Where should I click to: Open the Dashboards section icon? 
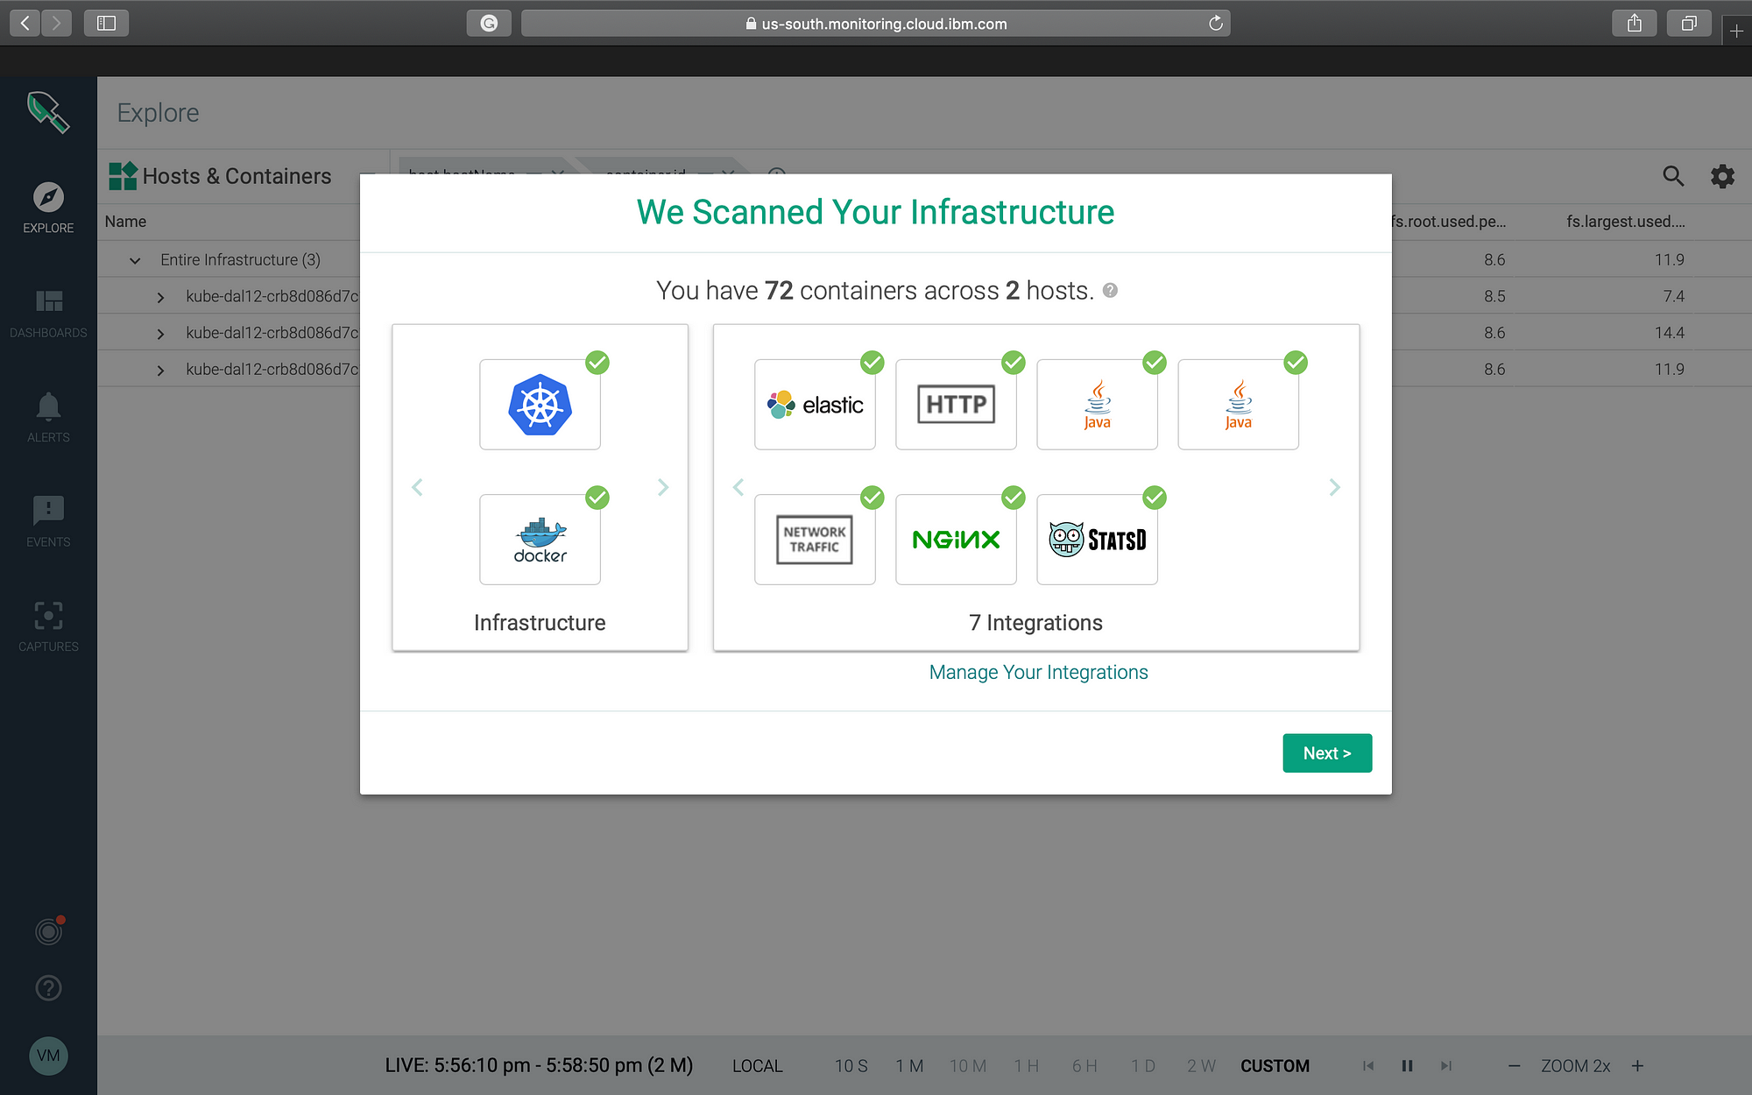coord(48,301)
